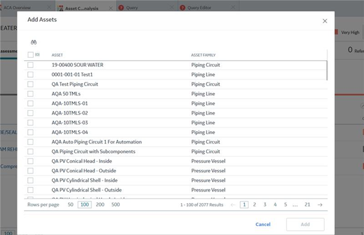Check the QA Test Piping Circuit row
This screenshot has height=235, width=364.
click(30, 84)
